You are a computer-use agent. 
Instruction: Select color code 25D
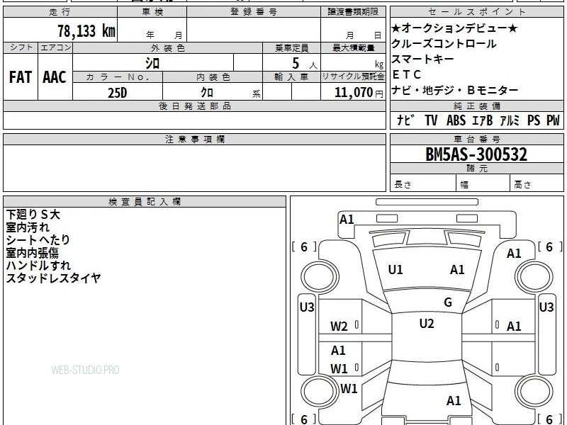click(x=118, y=93)
